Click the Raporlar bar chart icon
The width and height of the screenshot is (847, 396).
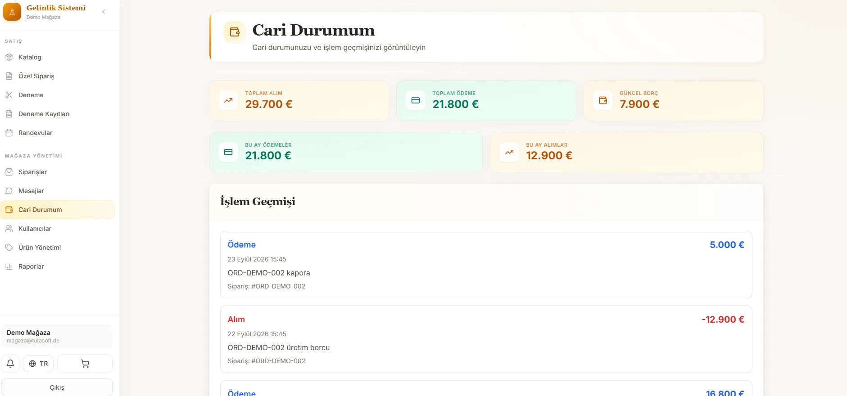(9, 266)
